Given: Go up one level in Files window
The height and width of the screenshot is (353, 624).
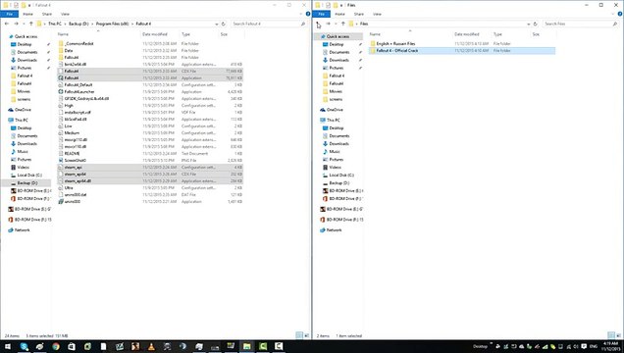Looking at the screenshot, I should [x=343, y=24].
